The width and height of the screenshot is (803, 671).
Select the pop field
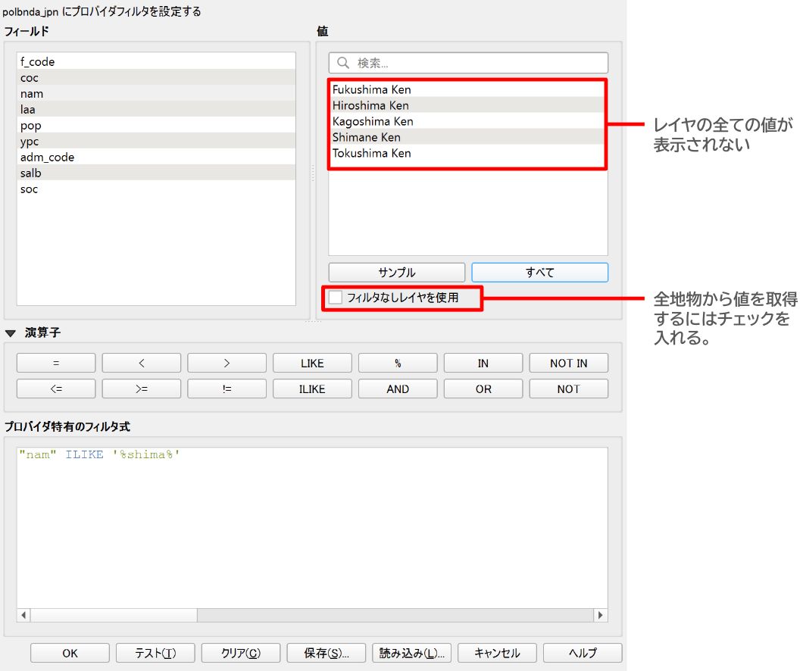pos(156,126)
